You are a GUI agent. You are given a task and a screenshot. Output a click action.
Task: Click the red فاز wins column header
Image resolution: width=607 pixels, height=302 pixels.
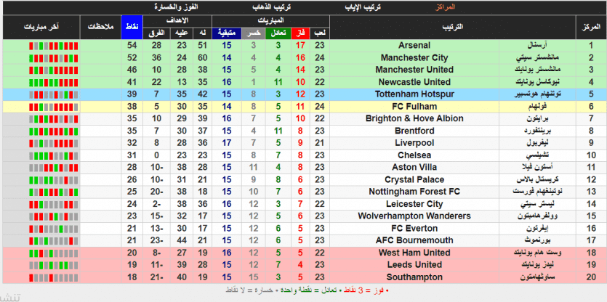[300, 33]
